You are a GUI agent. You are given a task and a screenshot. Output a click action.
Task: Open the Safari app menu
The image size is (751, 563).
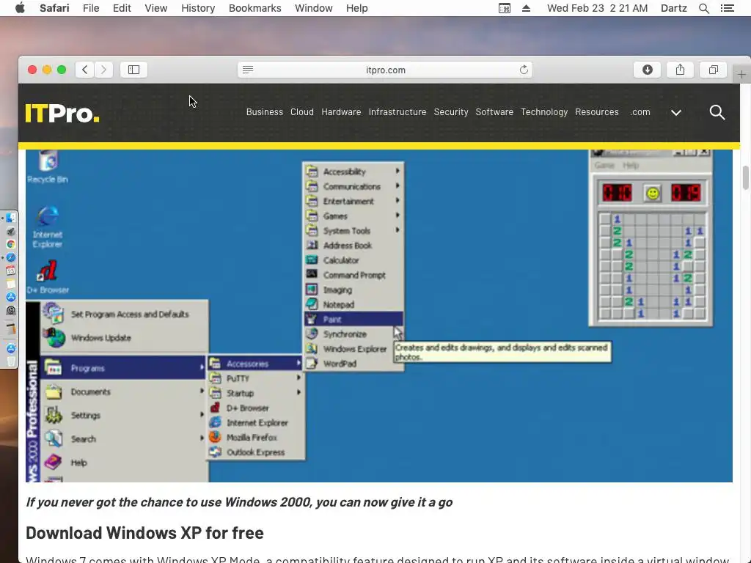pyautogui.click(x=54, y=8)
